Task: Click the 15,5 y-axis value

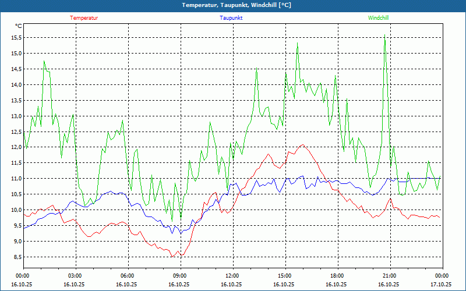Action: click(x=17, y=38)
